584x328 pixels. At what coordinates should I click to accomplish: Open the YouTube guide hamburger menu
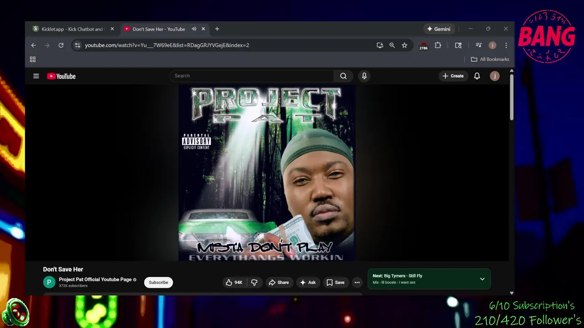pos(36,76)
